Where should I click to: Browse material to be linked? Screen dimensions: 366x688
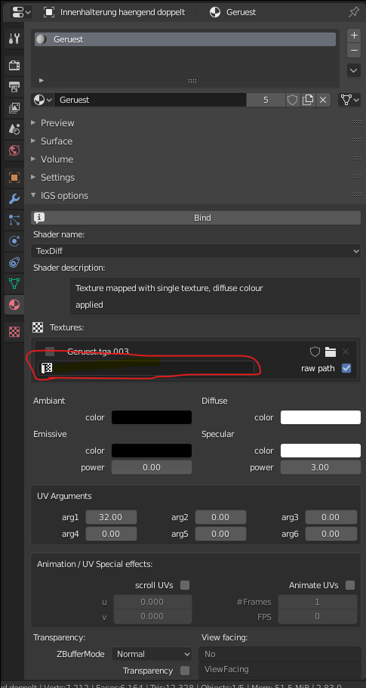pos(42,100)
